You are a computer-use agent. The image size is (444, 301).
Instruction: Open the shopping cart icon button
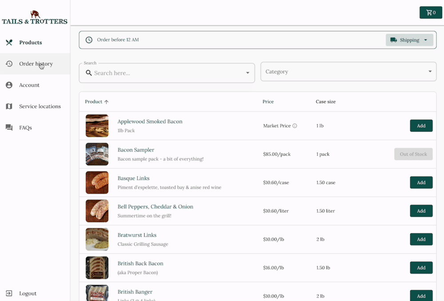pos(430,12)
